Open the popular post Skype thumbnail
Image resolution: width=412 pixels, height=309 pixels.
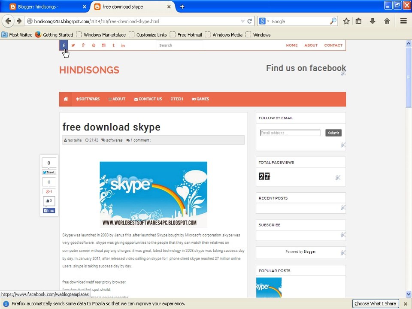point(269,288)
